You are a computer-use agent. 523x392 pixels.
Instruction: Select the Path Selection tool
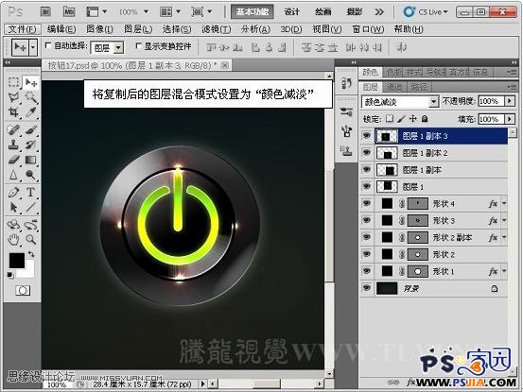click(x=13, y=207)
